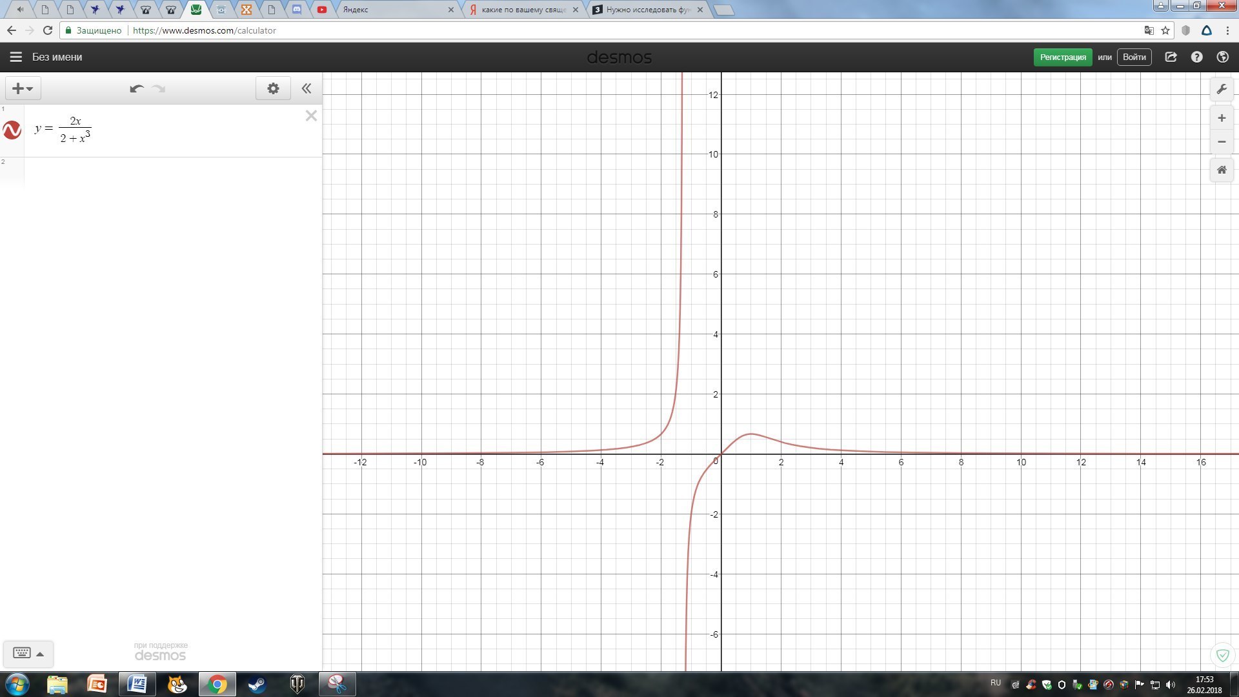Image resolution: width=1239 pixels, height=697 pixels.
Task: Open the Desmos hamburger menu
Action: point(16,57)
